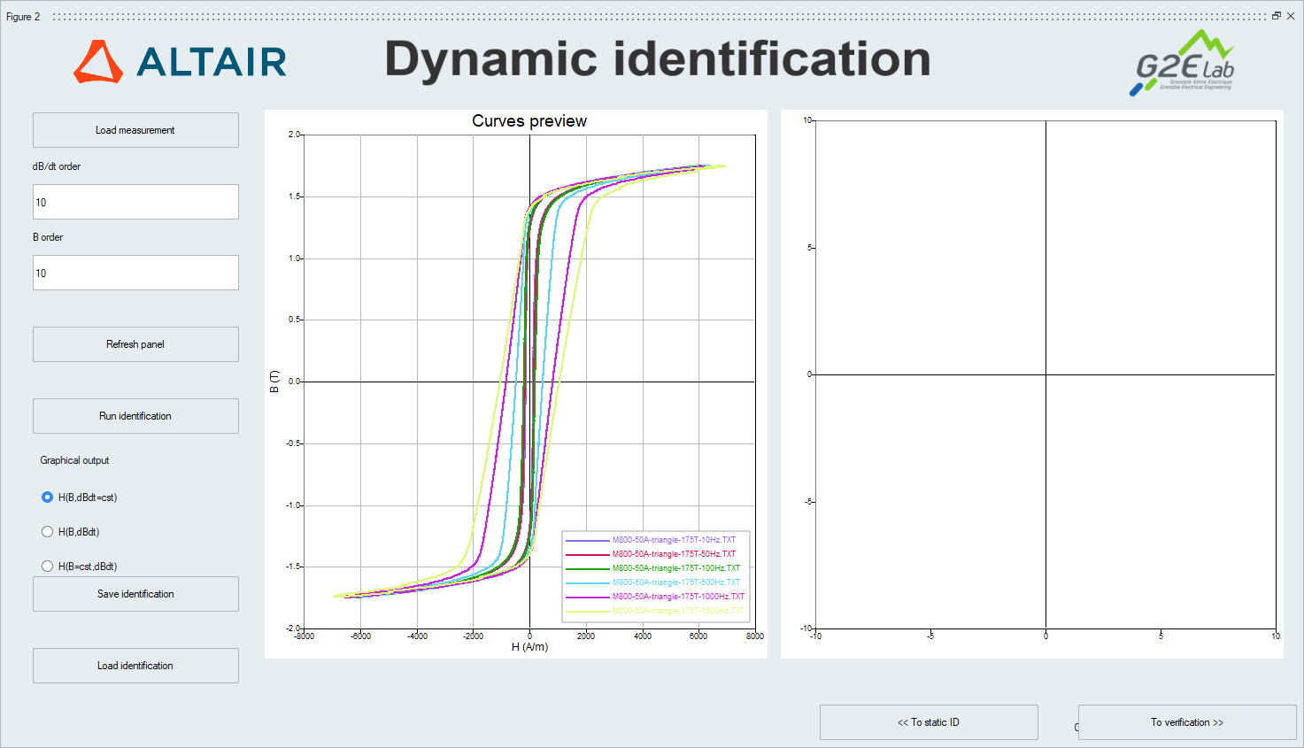Close the Figure 2 panel
Image resolution: width=1304 pixels, height=748 pixels.
click(x=1291, y=16)
